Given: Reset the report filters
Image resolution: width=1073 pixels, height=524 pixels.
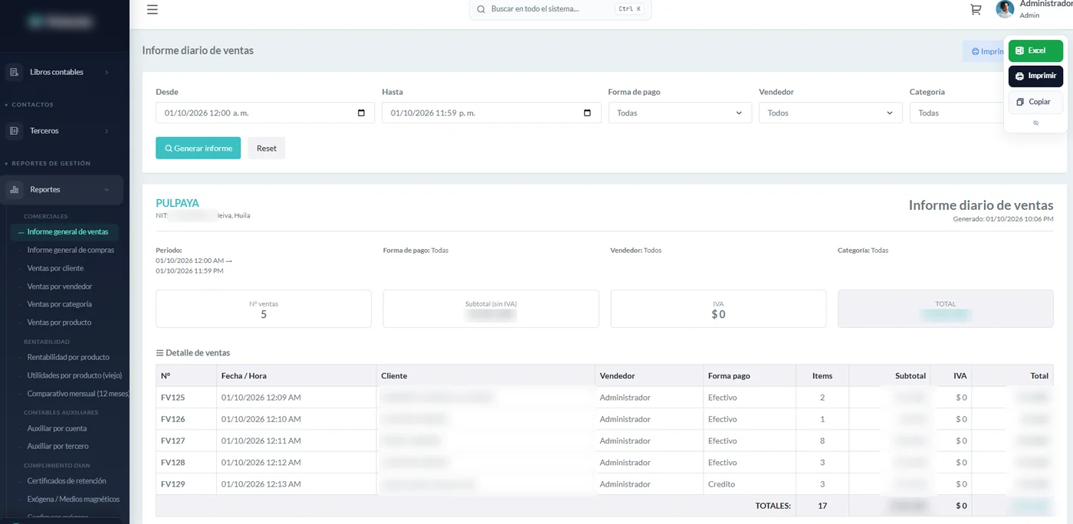Looking at the screenshot, I should point(267,149).
